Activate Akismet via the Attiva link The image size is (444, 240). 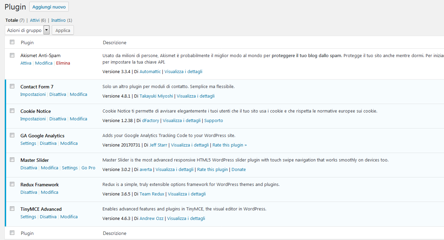coord(26,63)
